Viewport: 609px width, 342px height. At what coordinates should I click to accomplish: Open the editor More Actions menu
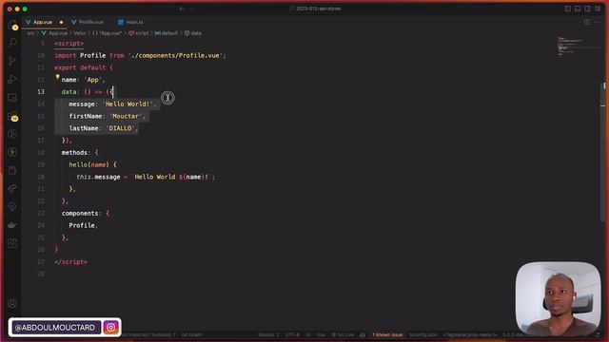point(598,22)
